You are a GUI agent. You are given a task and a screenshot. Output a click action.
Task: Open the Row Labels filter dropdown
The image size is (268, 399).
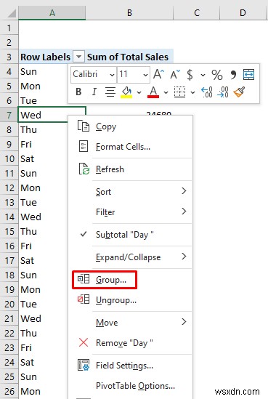tap(79, 57)
